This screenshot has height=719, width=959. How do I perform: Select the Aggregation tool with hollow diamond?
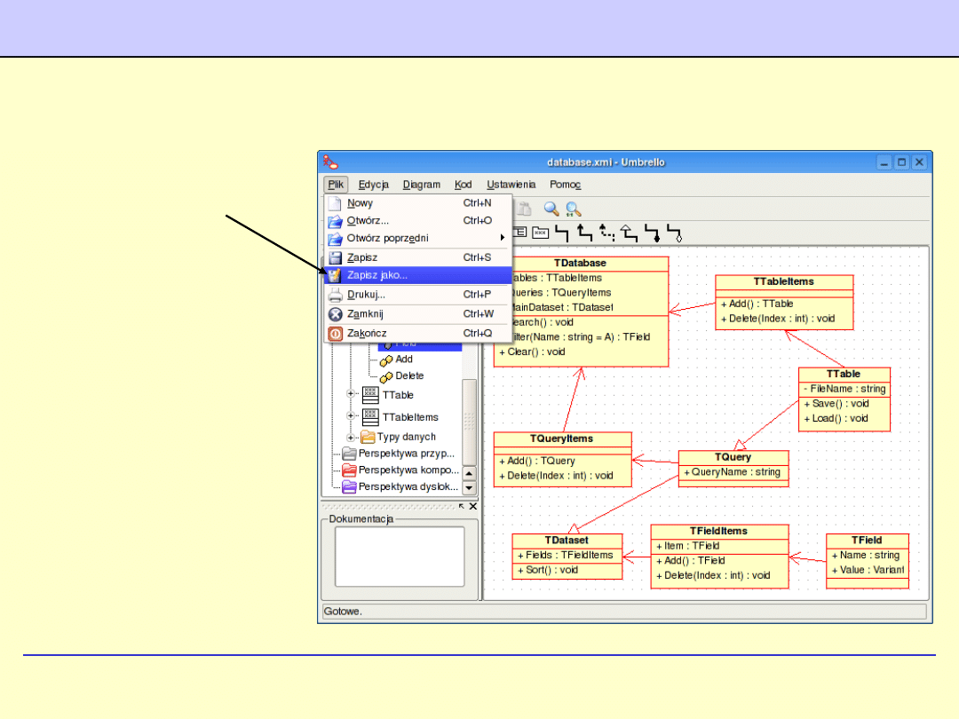coord(676,233)
